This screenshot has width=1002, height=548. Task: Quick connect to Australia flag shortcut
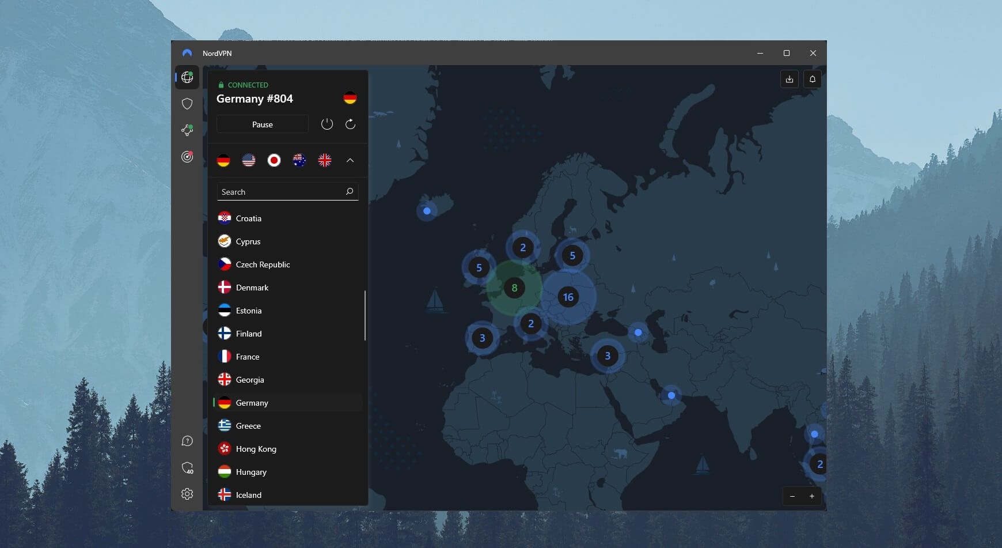click(299, 160)
